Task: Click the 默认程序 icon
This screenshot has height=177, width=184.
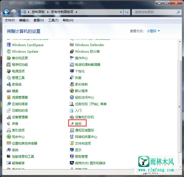Action: point(72,91)
